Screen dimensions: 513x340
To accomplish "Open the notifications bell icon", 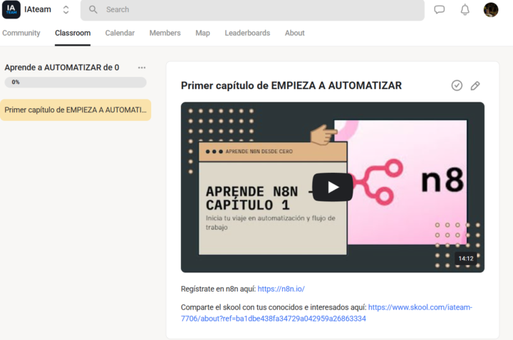I will pos(465,10).
